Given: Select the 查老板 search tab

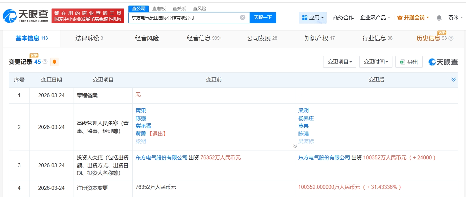Looking at the screenshot, I should click(159, 9).
